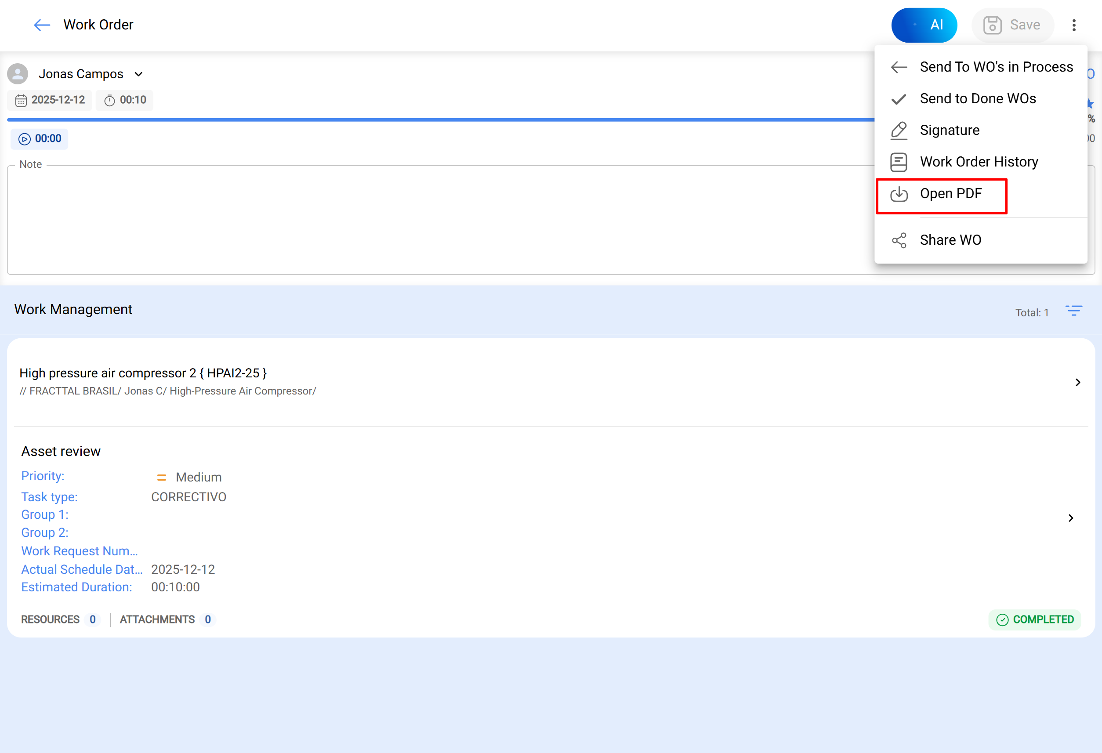Open Share WO option

pos(950,240)
